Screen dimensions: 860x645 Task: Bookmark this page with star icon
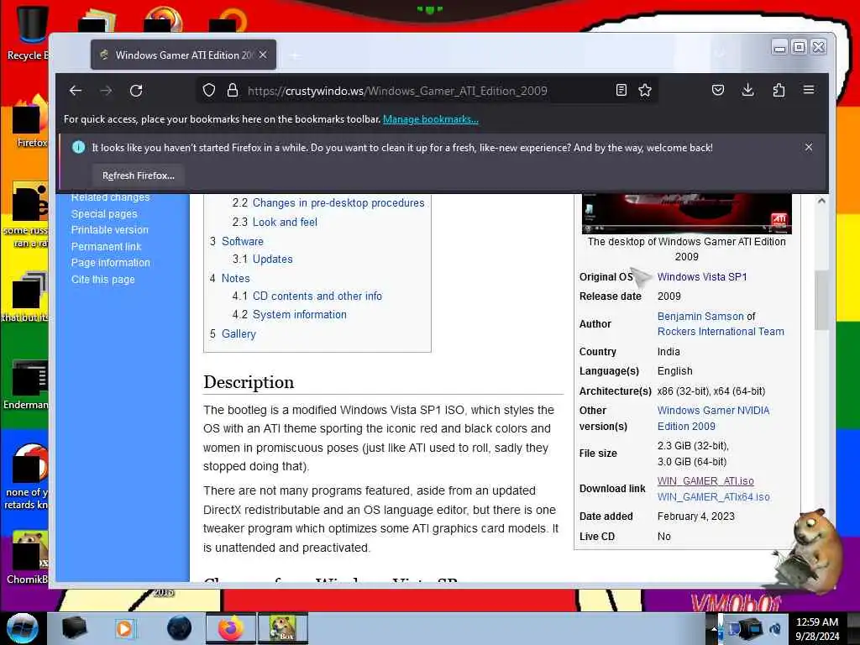[x=645, y=91]
